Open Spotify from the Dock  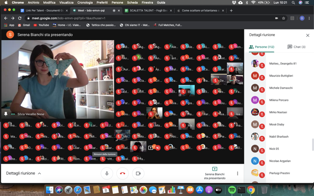tap(232, 190)
